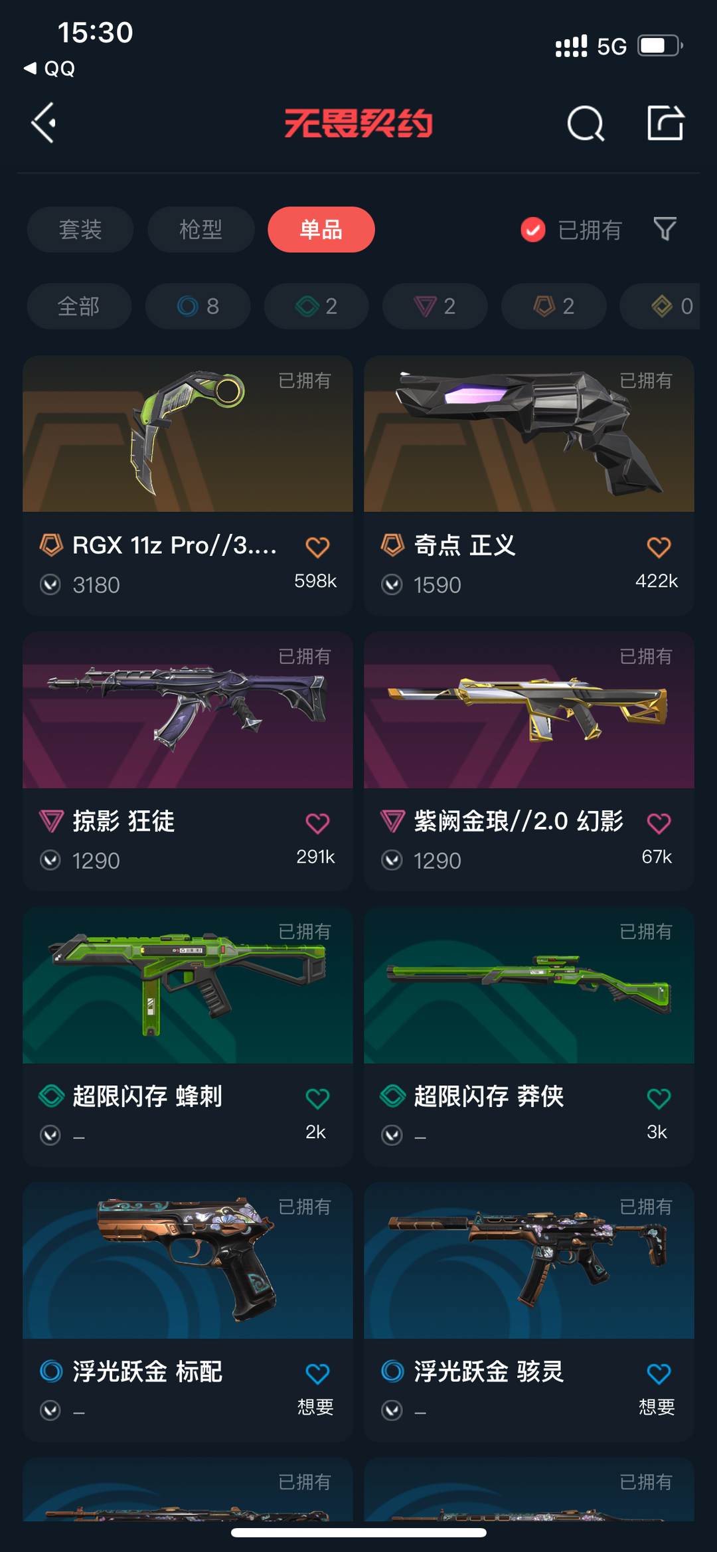Toggle heart on 奇点 正义

pyautogui.click(x=659, y=547)
